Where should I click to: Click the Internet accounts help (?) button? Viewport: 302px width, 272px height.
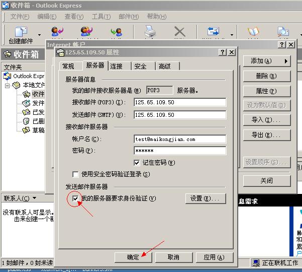pos(282,45)
